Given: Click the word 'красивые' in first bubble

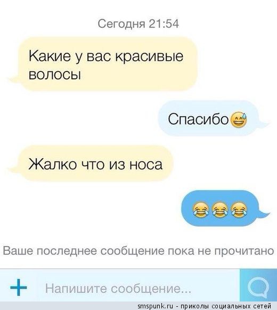Looking at the screenshot, I should tap(149, 57).
